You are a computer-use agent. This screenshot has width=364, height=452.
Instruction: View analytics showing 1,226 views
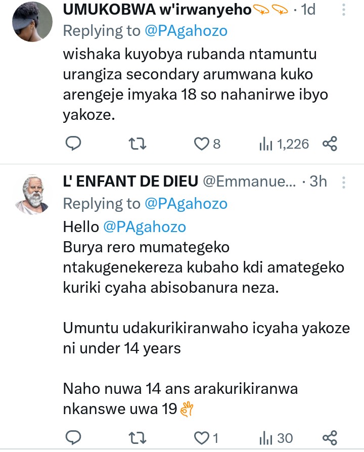tap(265, 144)
